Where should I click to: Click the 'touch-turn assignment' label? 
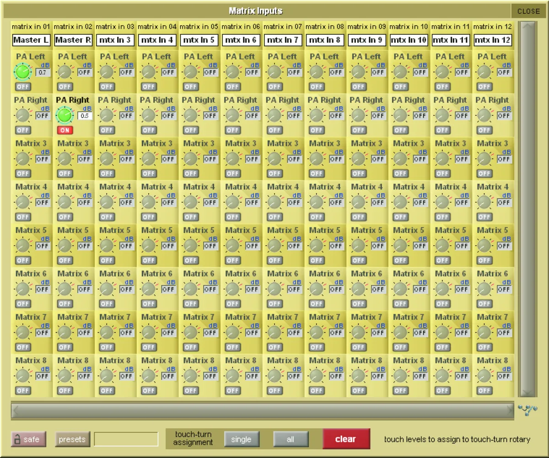click(x=193, y=439)
